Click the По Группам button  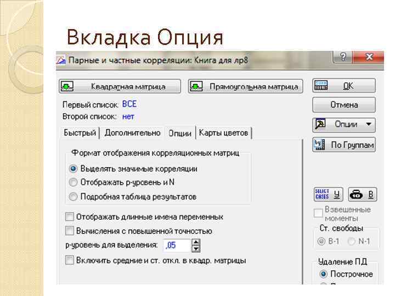pos(344,145)
